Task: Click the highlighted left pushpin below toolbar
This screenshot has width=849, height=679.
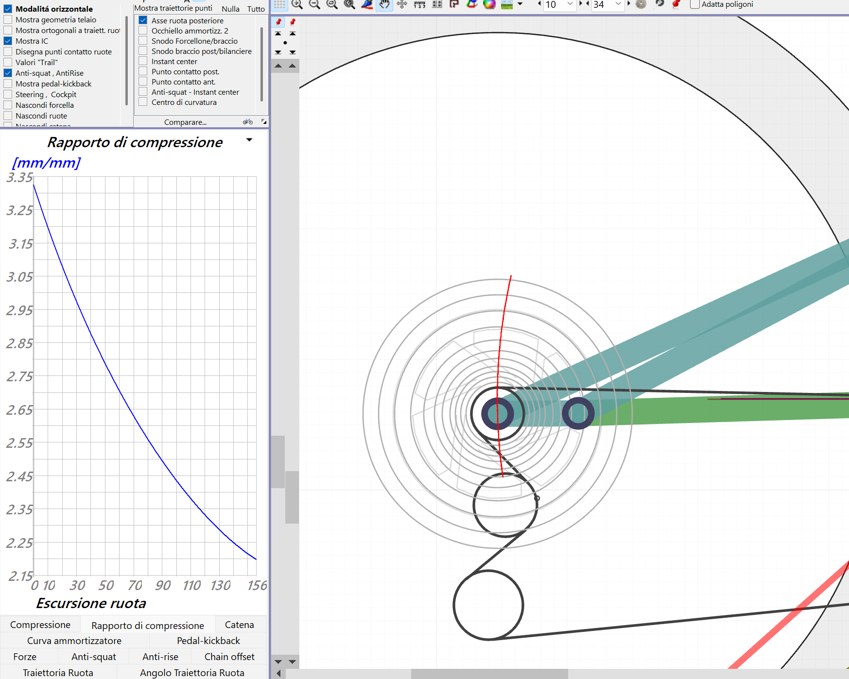Action: (278, 22)
